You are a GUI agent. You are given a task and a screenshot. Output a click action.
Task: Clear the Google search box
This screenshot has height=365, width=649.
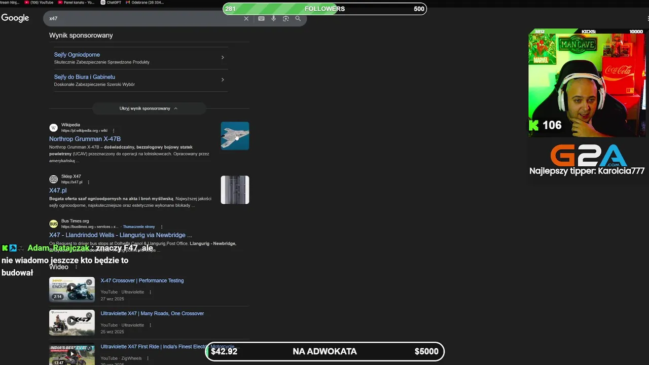tap(246, 18)
